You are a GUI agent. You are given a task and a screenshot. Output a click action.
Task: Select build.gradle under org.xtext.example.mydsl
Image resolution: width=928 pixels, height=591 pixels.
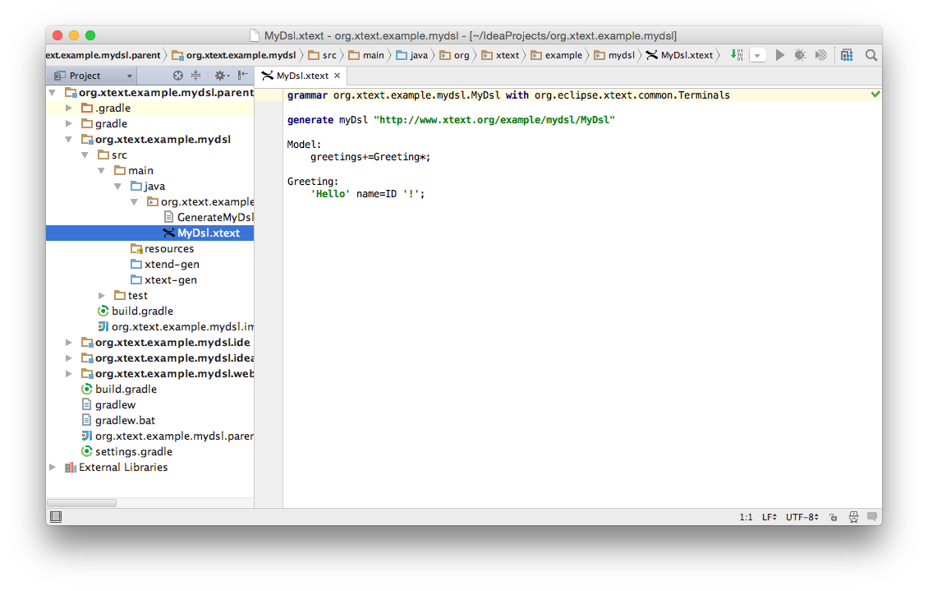tap(136, 311)
